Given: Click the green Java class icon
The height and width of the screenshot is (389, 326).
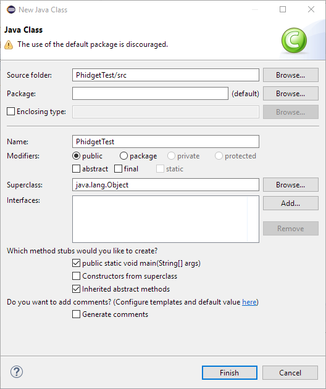Looking at the screenshot, I should pyautogui.click(x=294, y=41).
